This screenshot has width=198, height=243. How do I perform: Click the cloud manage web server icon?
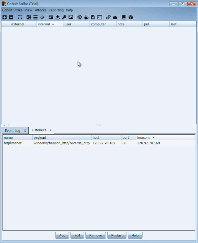point(115,17)
